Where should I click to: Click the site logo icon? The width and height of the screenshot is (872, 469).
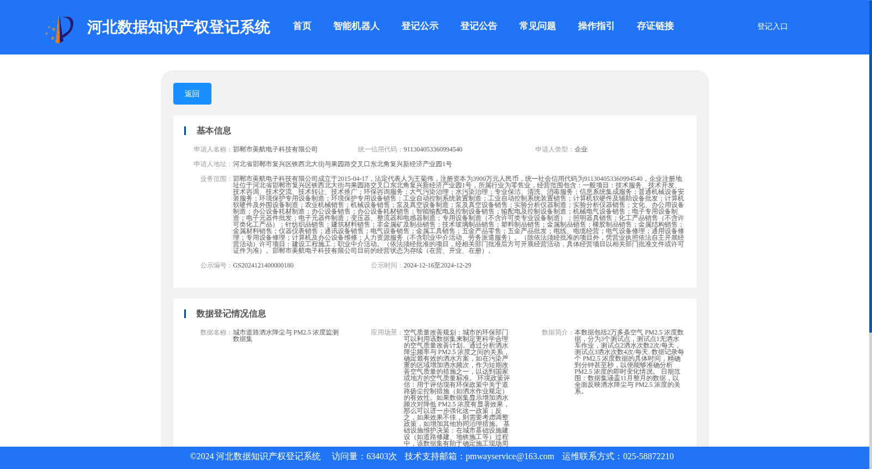tap(59, 28)
